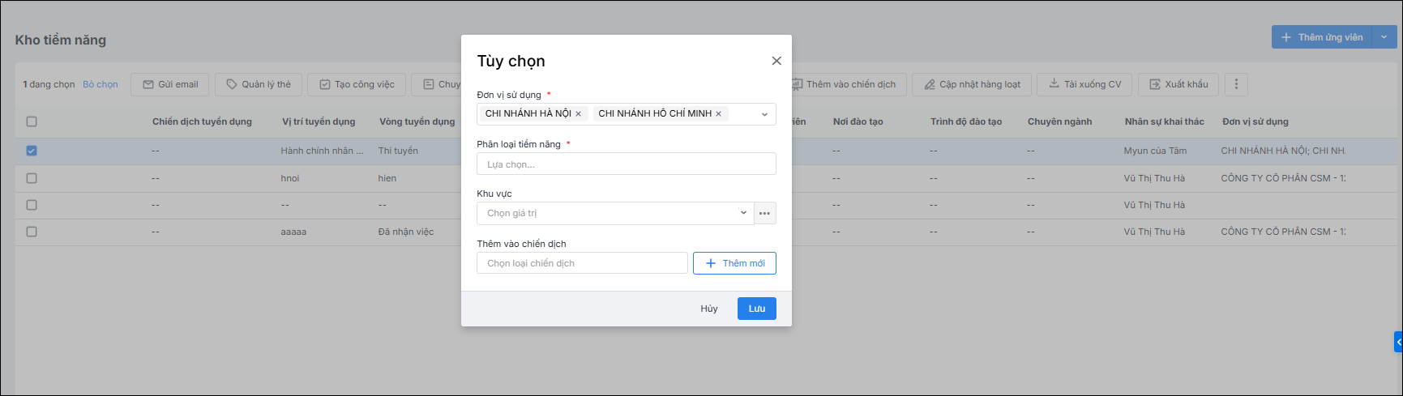
Task: Click the Thi tuyển cell
Action: [x=398, y=151]
